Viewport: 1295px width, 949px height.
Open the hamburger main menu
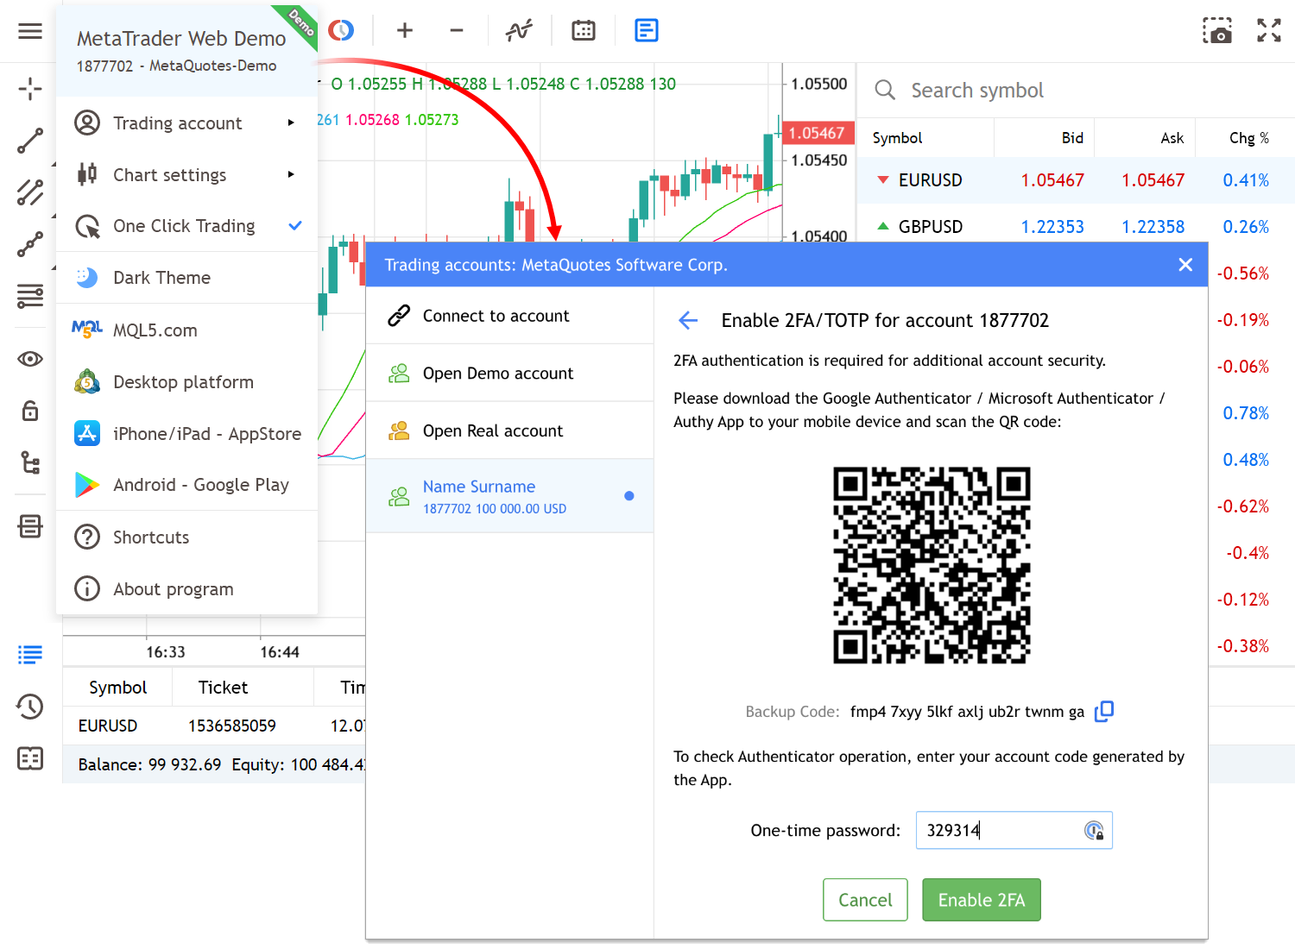point(30,30)
